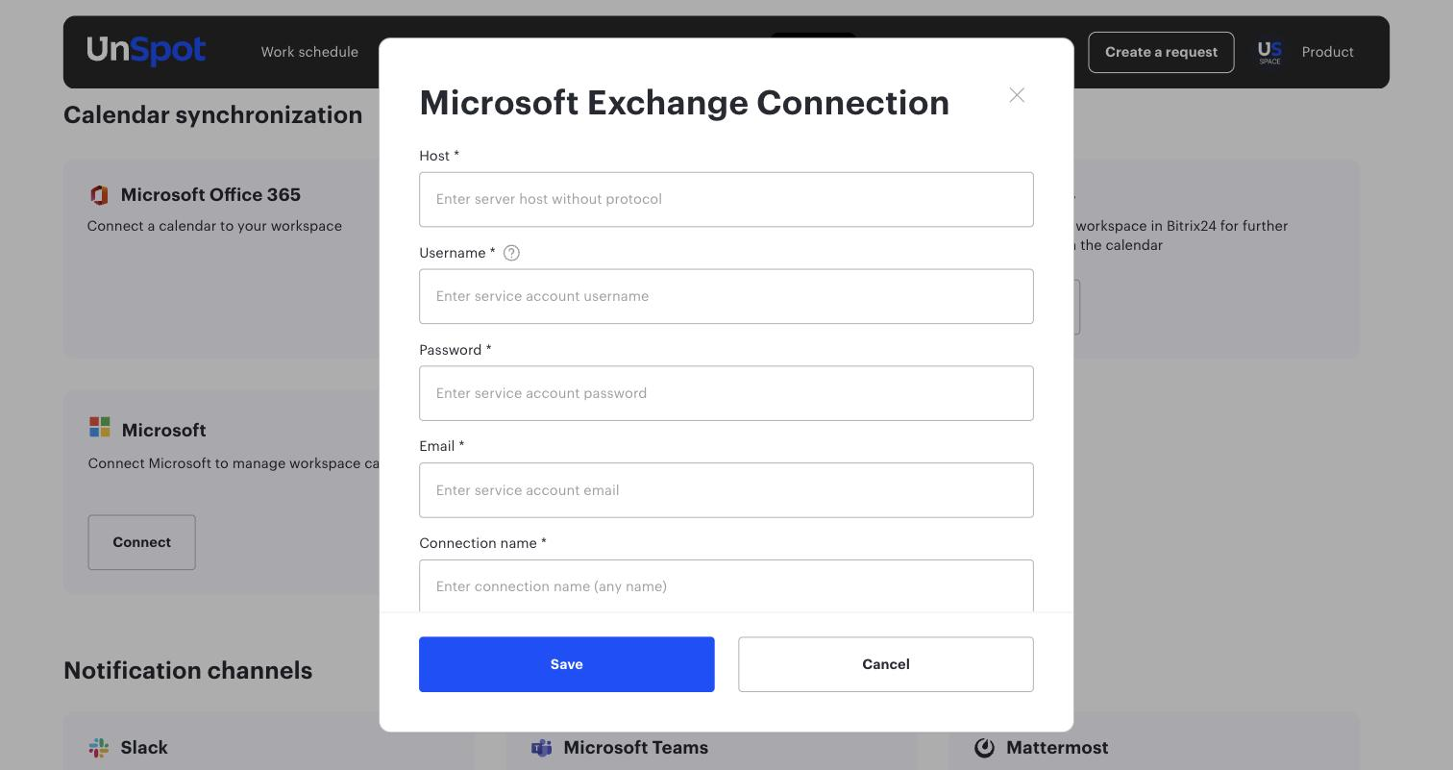The image size is (1453, 770).
Task: Click the Microsoft Teams icon
Action: click(x=541, y=748)
